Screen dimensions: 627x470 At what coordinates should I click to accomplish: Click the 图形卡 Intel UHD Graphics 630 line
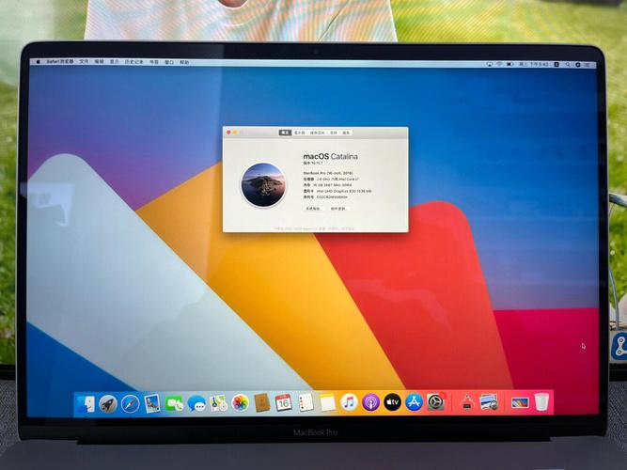click(337, 191)
